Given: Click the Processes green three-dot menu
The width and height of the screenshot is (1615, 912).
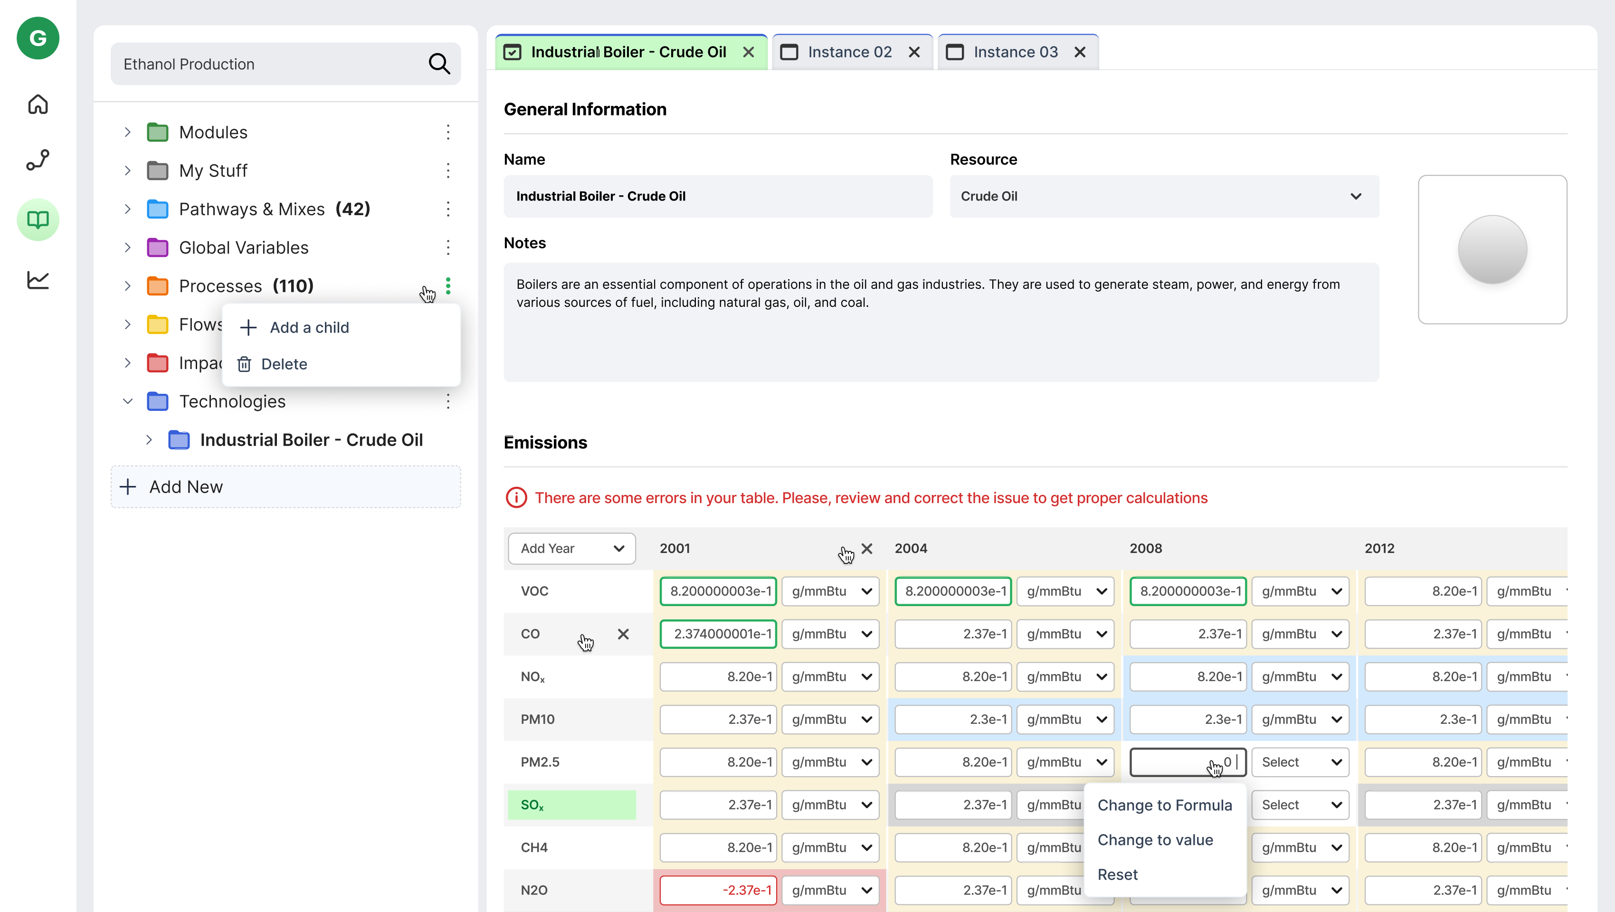Looking at the screenshot, I should click(x=448, y=286).
